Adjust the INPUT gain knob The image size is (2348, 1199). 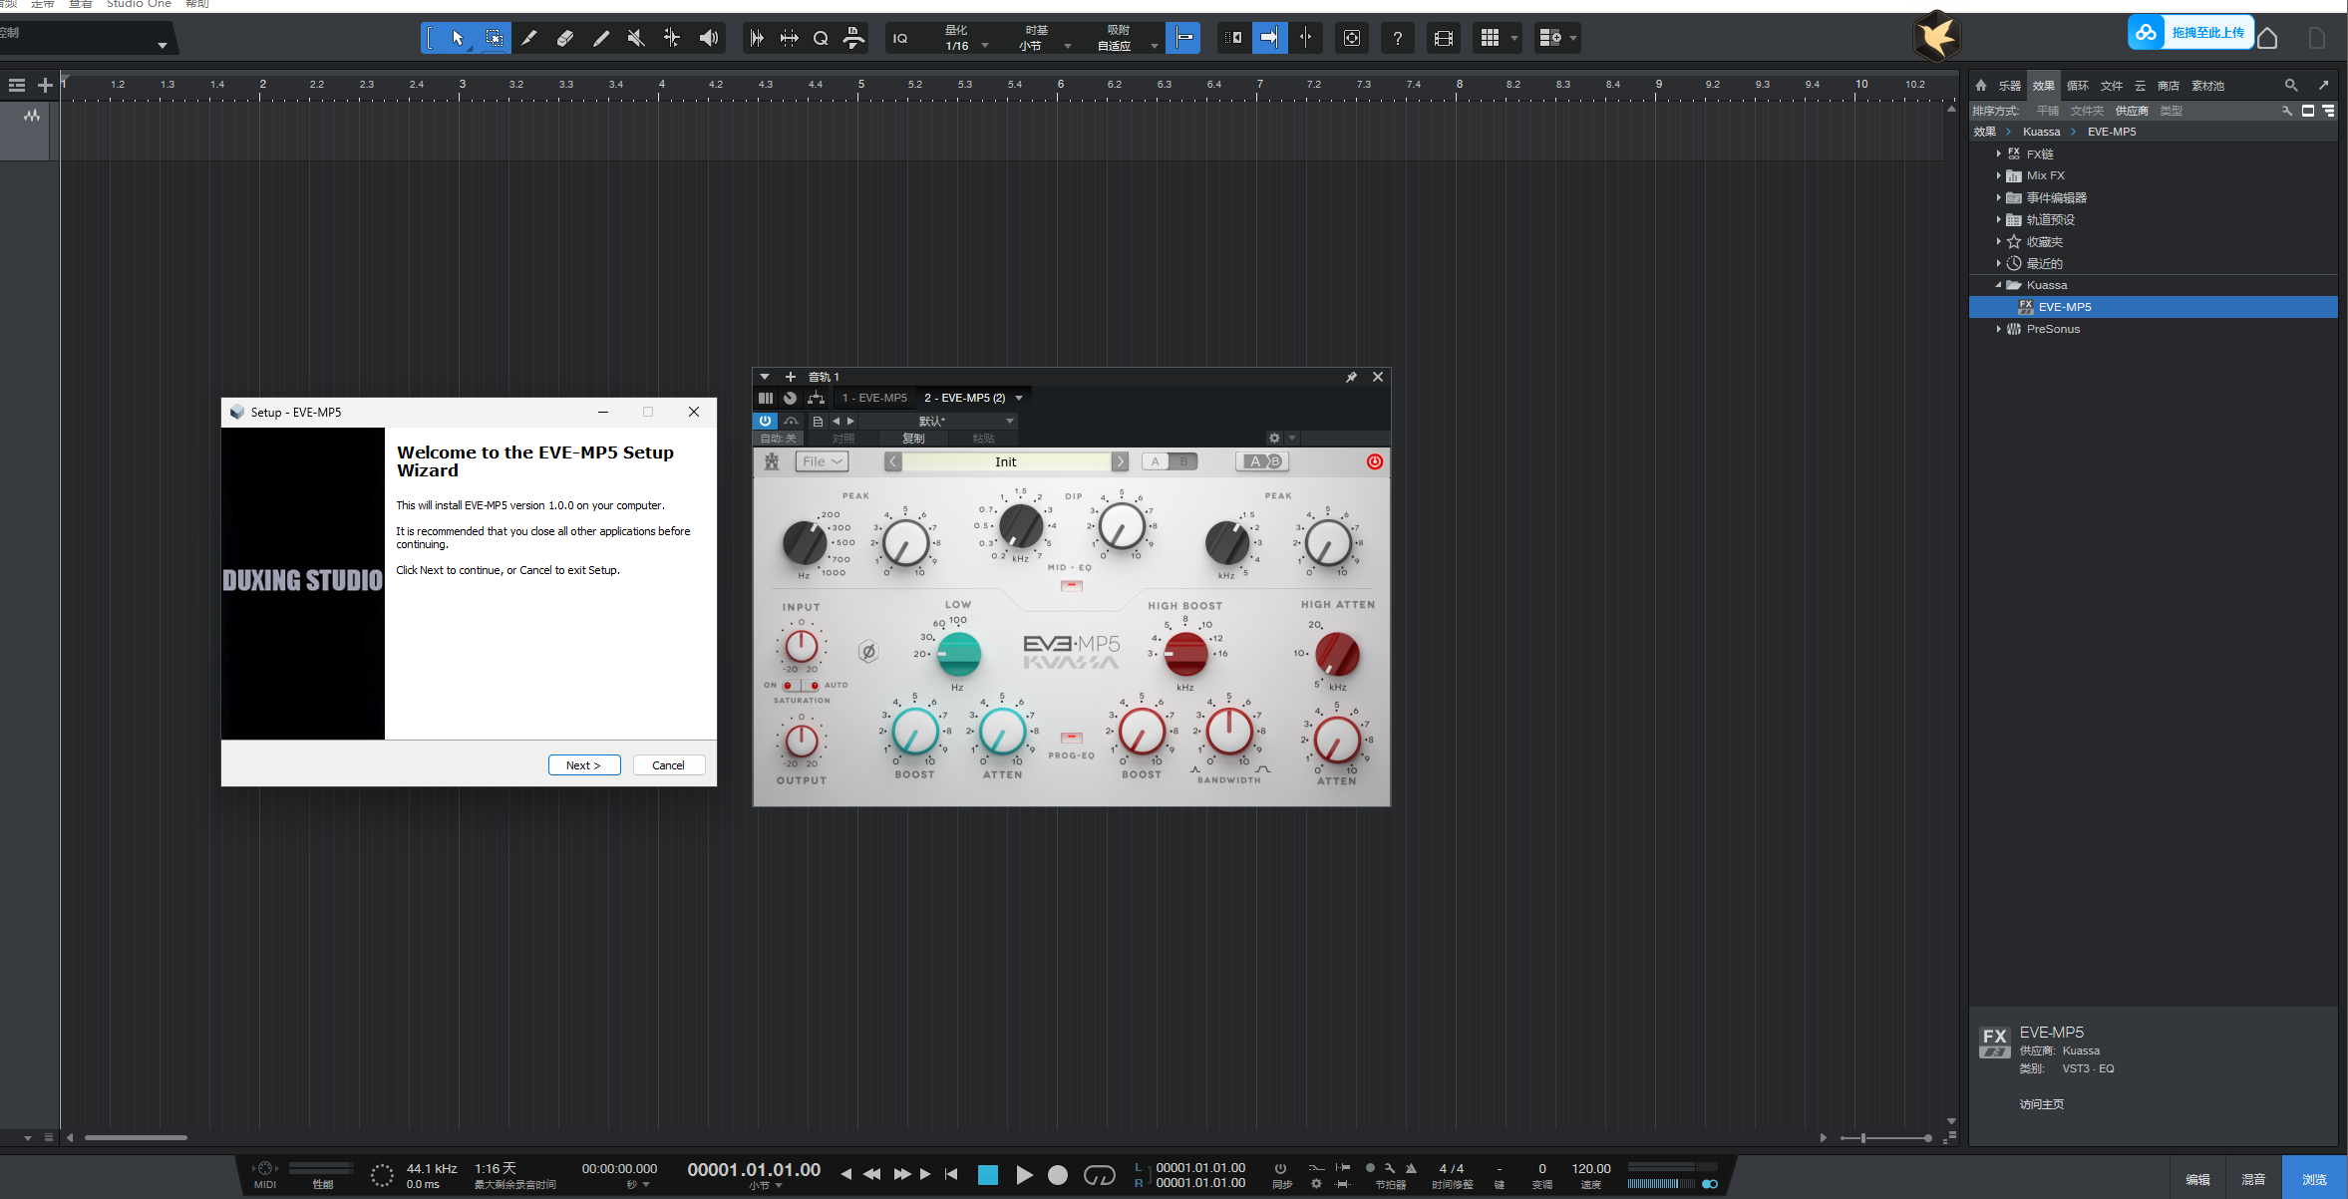tap(801, 646)
